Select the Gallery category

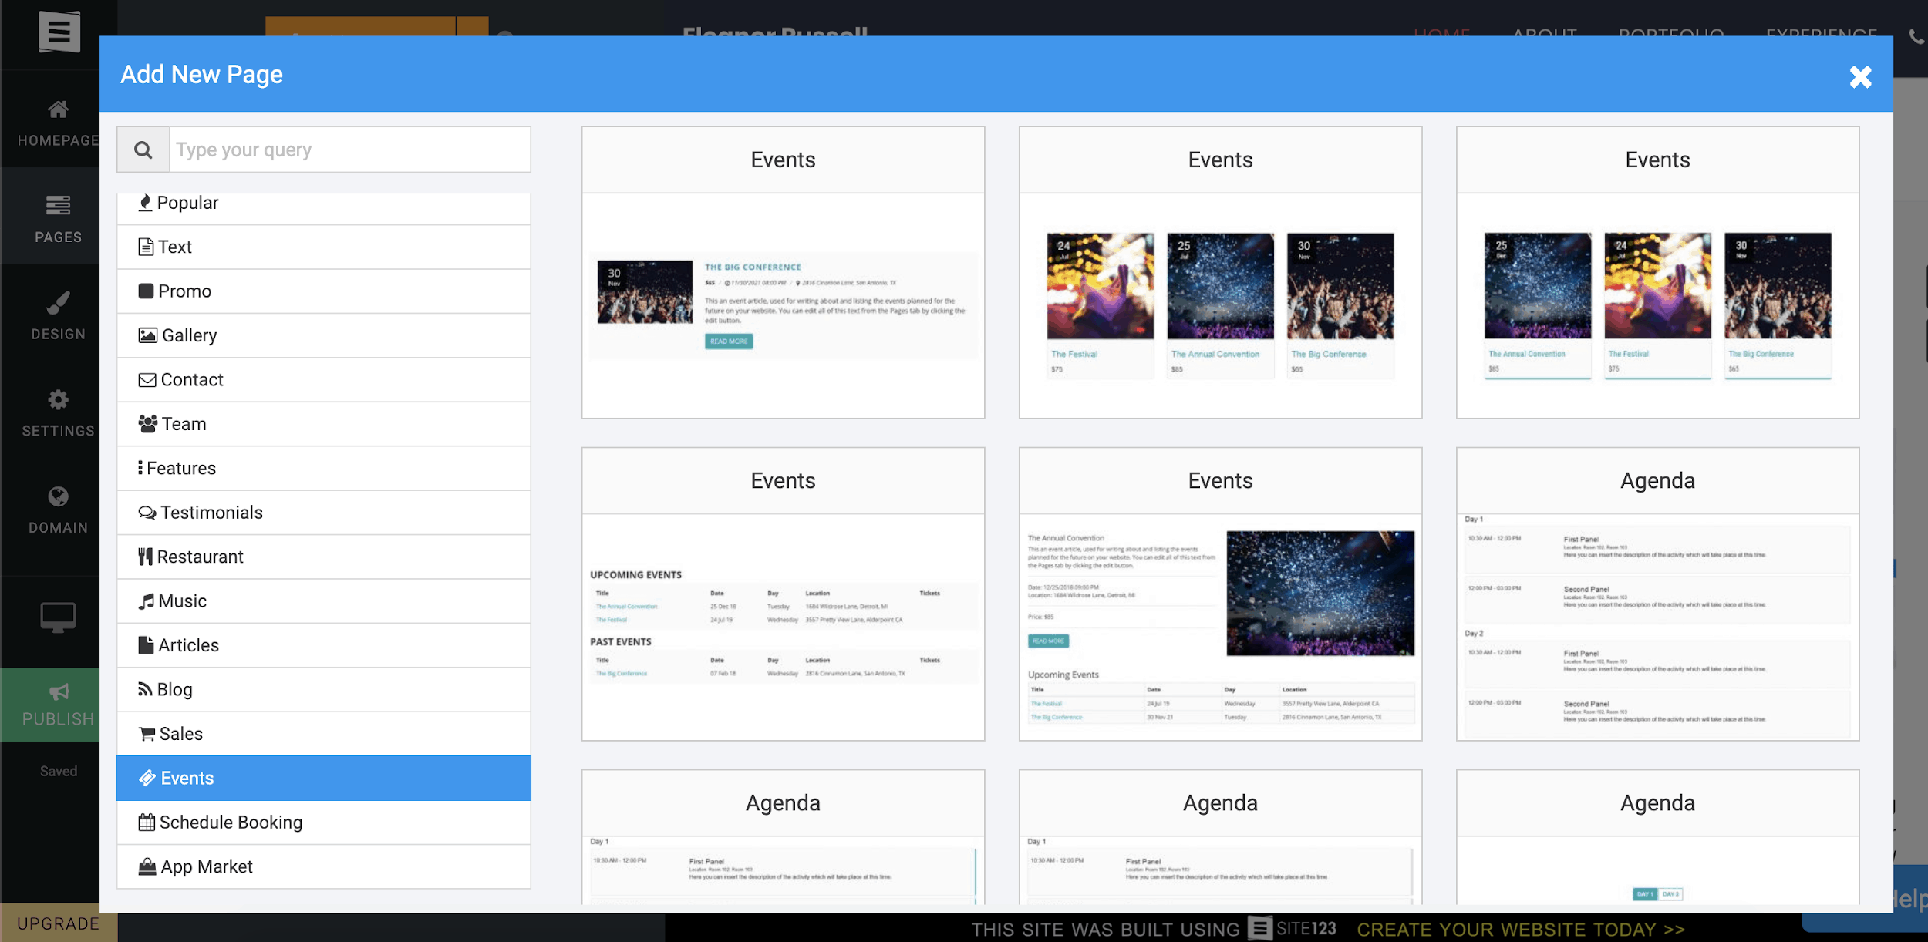pos(324,335)
